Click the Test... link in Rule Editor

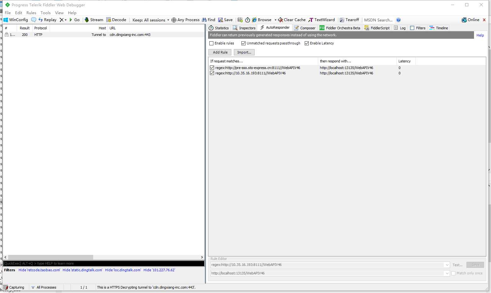(457, 265)
